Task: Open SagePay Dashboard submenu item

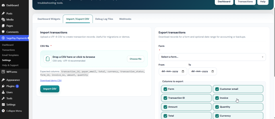Action: [x=8, y=45]
